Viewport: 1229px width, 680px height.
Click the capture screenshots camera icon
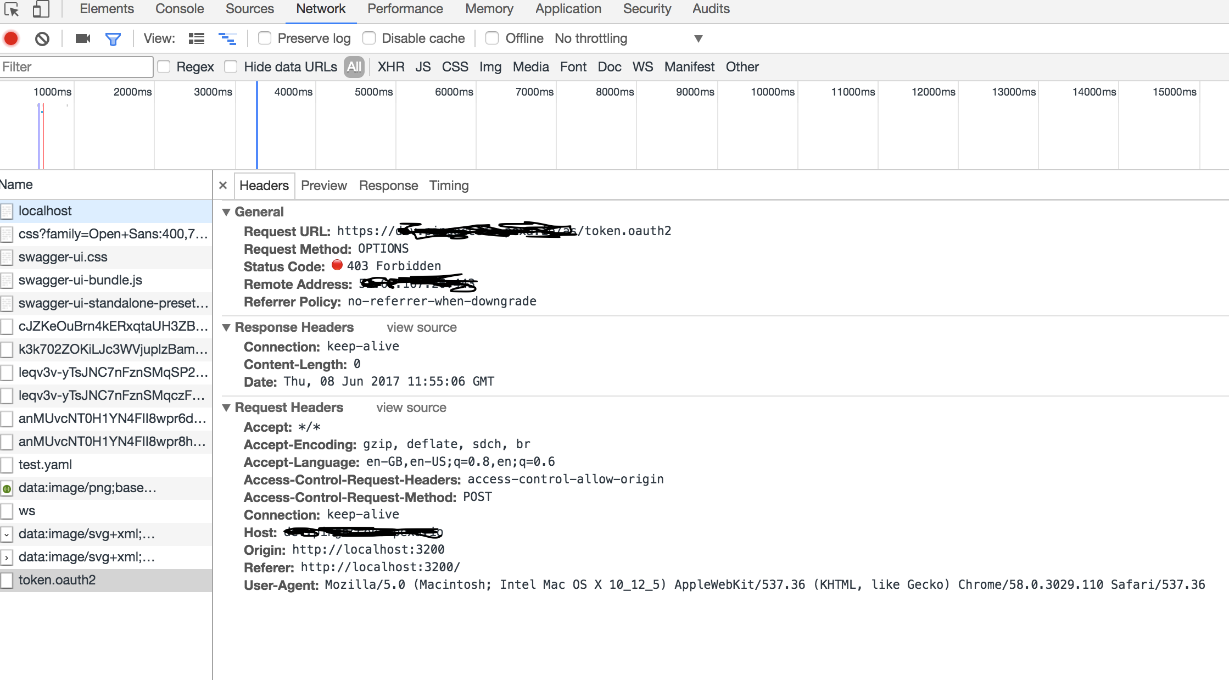pos(83,38)
